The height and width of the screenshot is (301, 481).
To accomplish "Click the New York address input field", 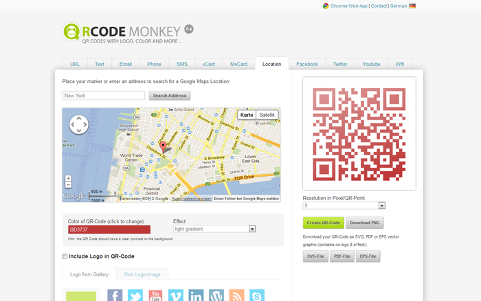I will 103,96.
